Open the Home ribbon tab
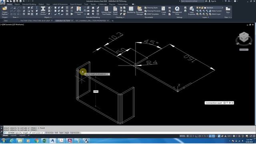This screenshot has width=256, height=144. pyautogui.click(x=9, y=4)
